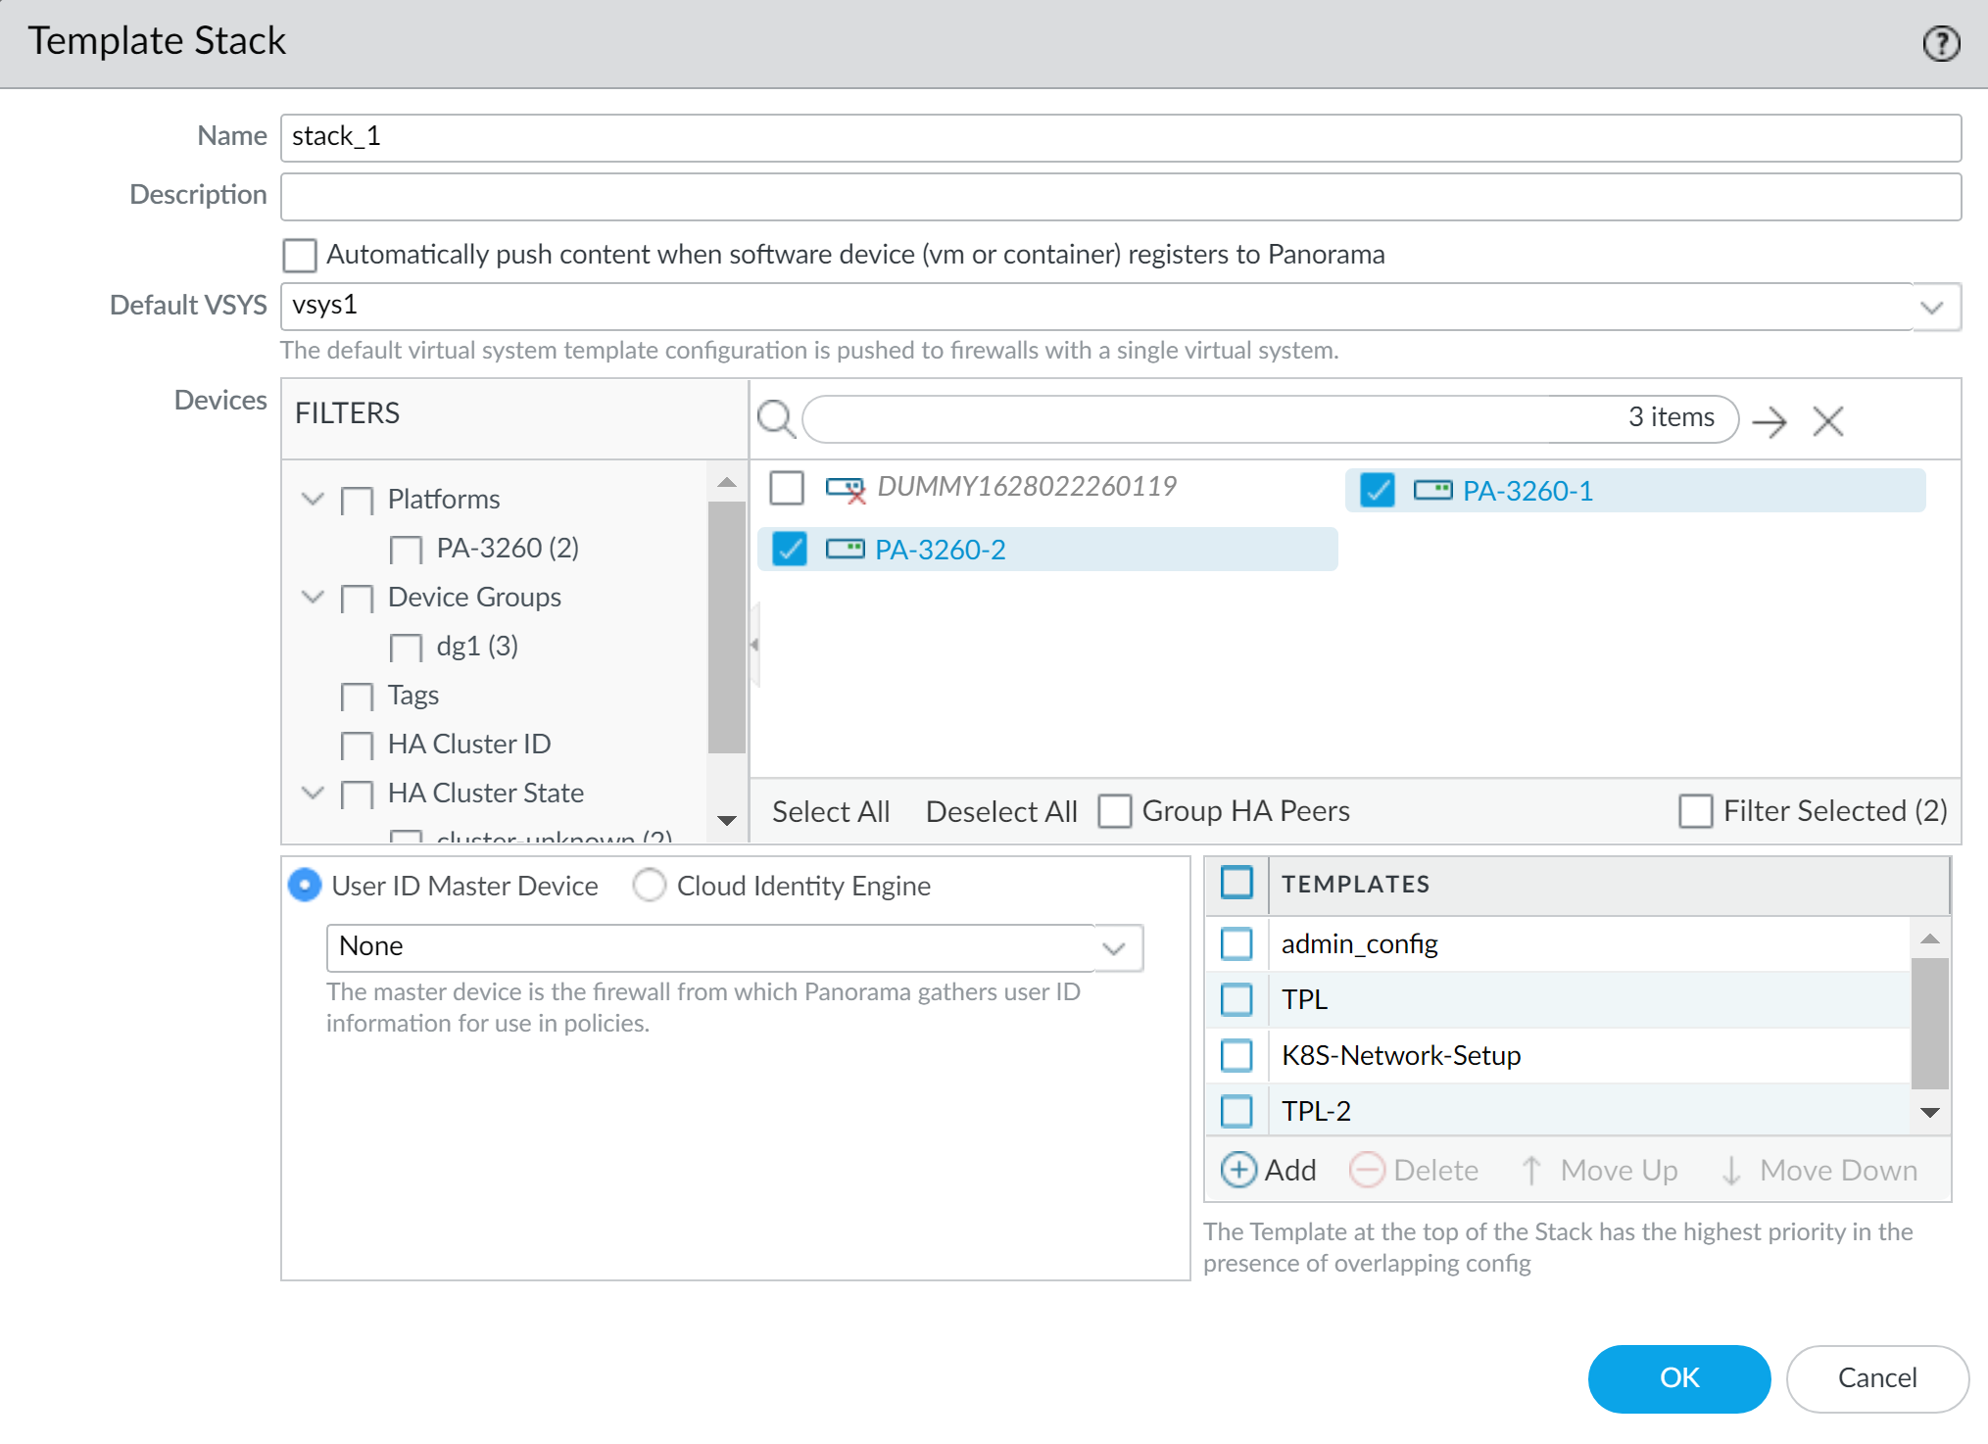Clear the device search with X icon
The height and width of the screenshot is (1444, 1988).
[x=1827, y=421]
